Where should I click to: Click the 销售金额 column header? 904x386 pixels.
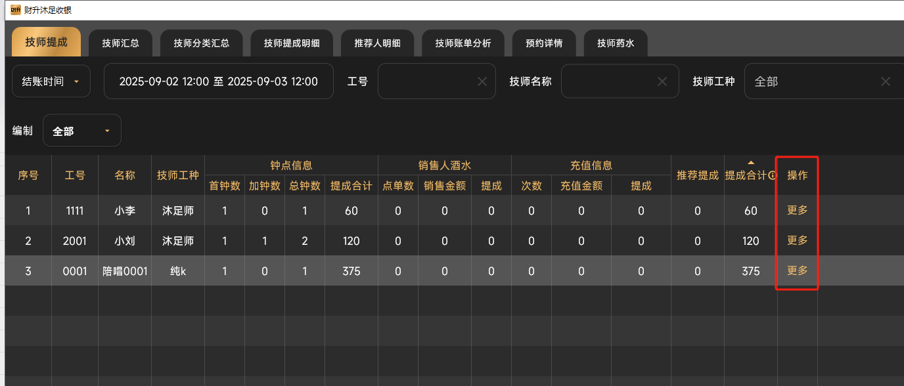click(x=445, y=186)
